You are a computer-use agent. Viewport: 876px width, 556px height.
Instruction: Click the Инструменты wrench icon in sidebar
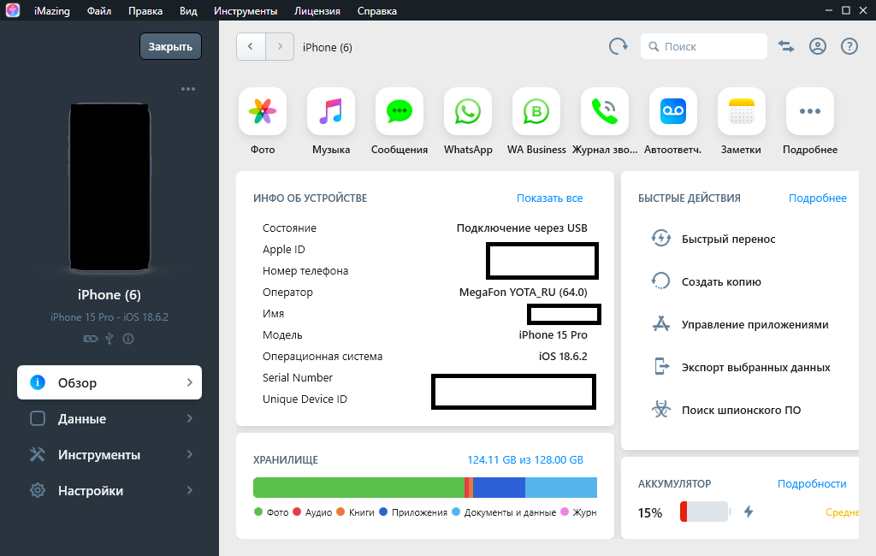[38, 454]
